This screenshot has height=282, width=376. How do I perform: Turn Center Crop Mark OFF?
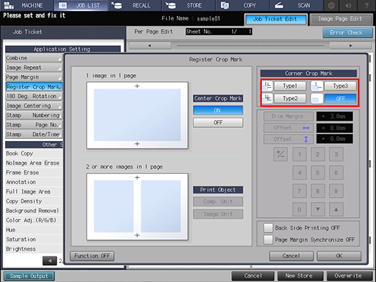click(x=218, y=123)
